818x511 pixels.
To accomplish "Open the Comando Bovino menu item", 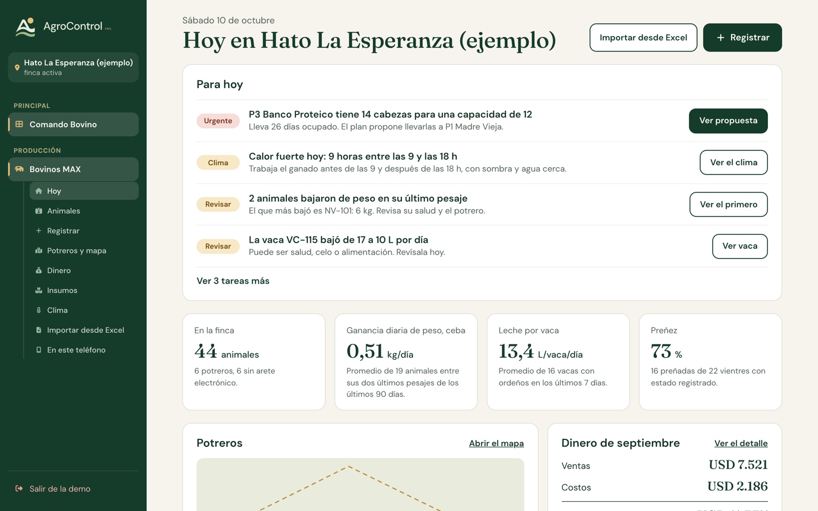I will (73, 124).
